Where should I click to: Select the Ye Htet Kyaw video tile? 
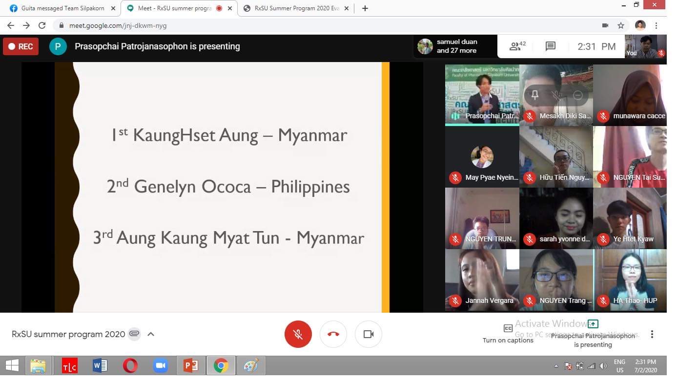630,218
